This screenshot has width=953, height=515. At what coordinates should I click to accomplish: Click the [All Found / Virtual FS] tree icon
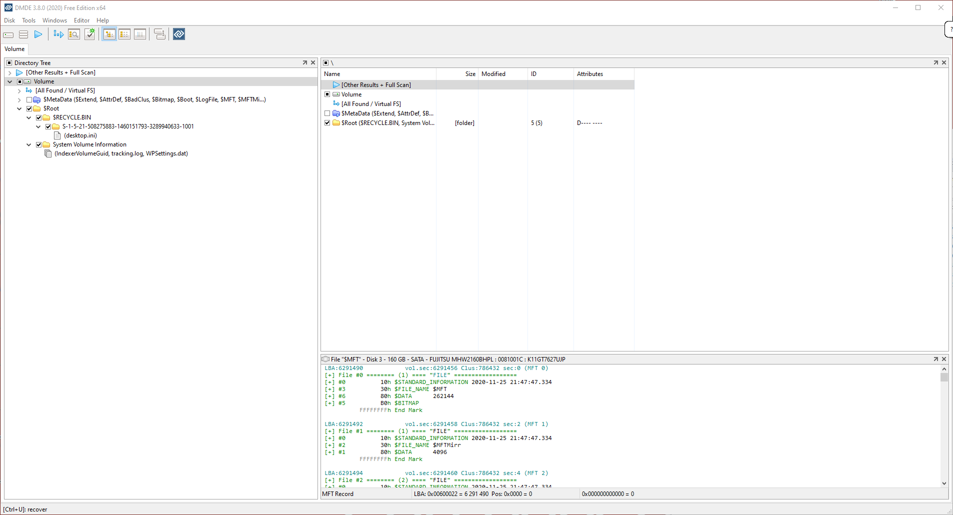point(29,90)
